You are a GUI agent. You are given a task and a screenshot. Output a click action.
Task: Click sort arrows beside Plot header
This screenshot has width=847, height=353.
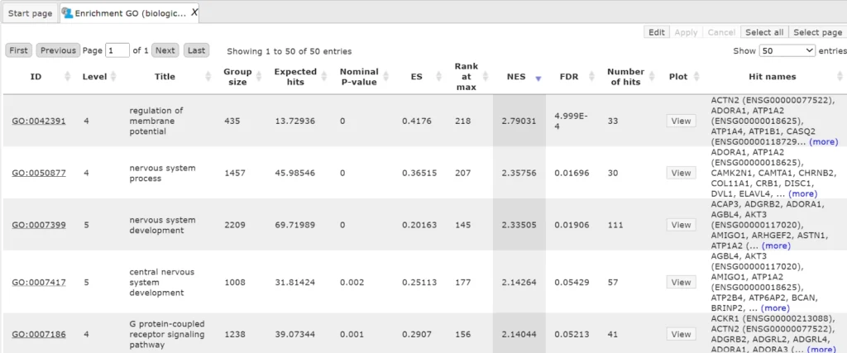pyautogui.click(x=697, y=77)
